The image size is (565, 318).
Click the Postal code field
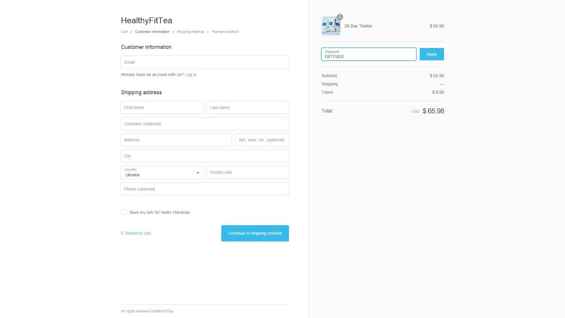[x=248, y=173]
